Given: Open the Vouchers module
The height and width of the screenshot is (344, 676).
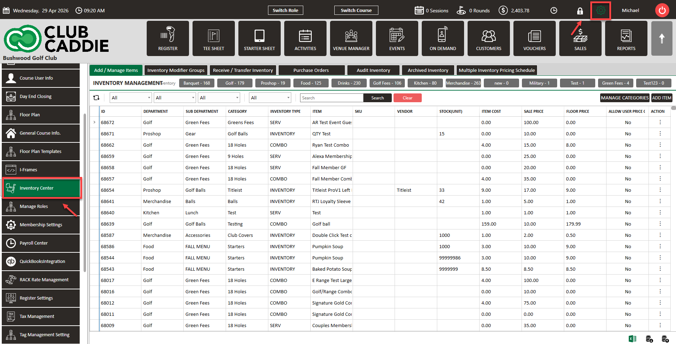Looking at the screenshot, I should [x=534, y=38].
